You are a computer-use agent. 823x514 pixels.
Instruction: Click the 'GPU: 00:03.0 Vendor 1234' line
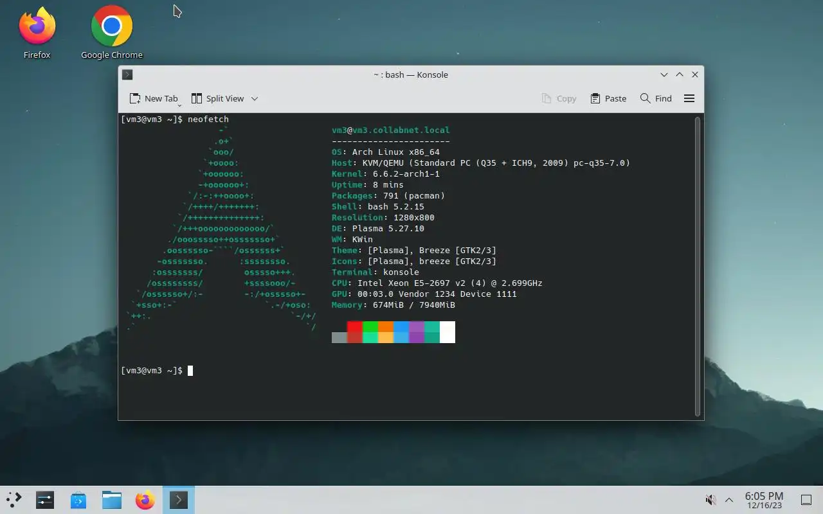[x=424, y=294]
